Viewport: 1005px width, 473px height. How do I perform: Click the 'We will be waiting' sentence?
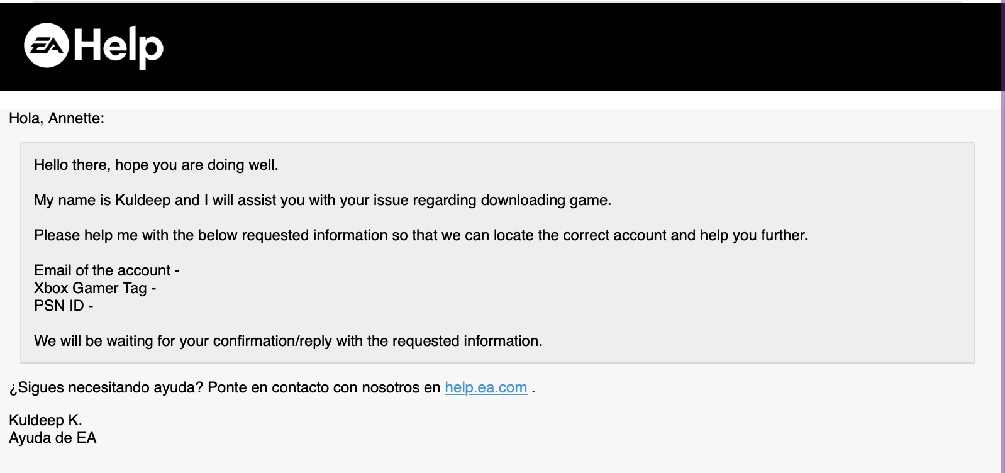288,341
